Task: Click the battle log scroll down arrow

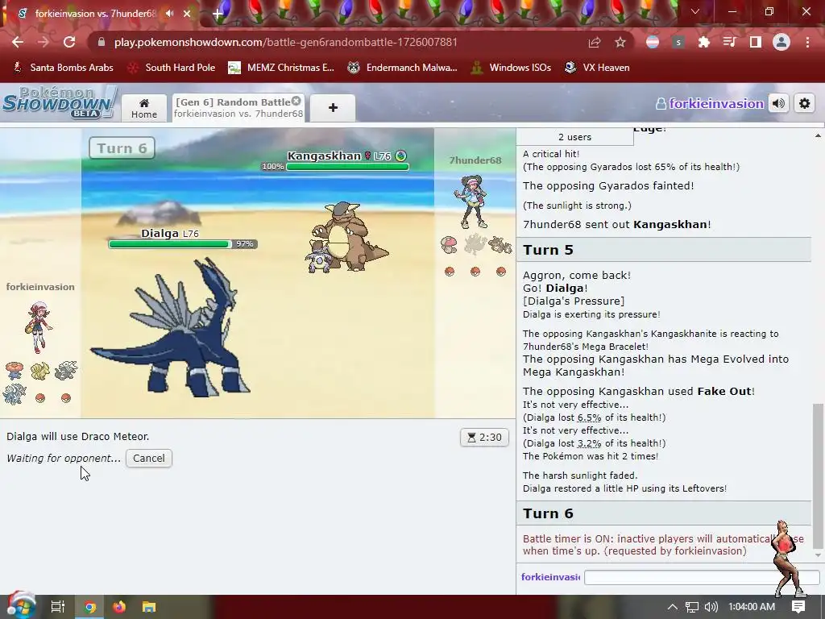Action: (818, 555)
